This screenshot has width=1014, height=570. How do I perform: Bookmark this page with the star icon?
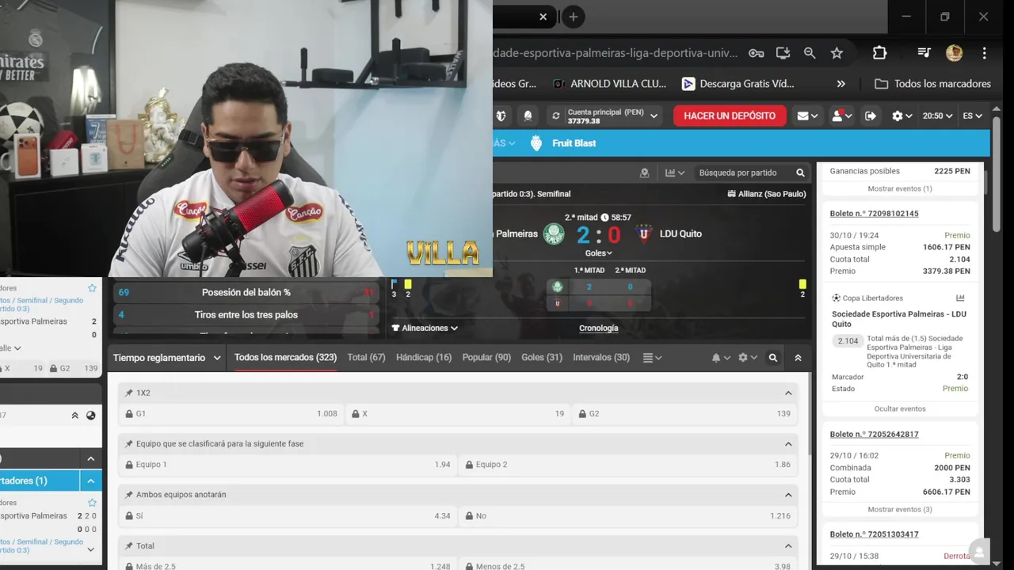tap(837, 53)
